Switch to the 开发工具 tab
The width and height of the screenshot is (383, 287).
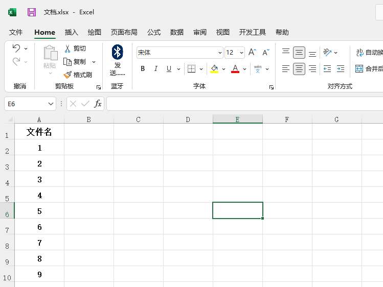[252, 32]
